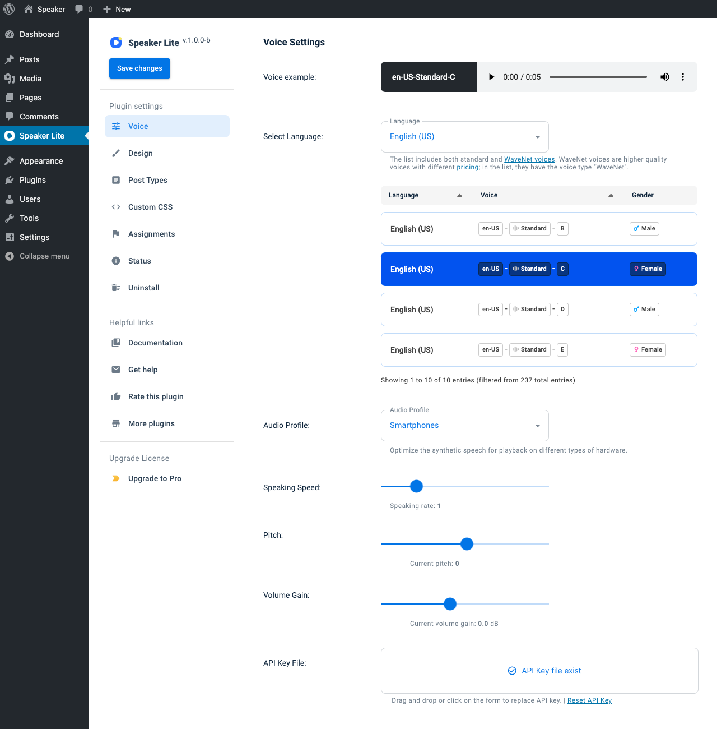Click the Users person icon

click(10, 199)
